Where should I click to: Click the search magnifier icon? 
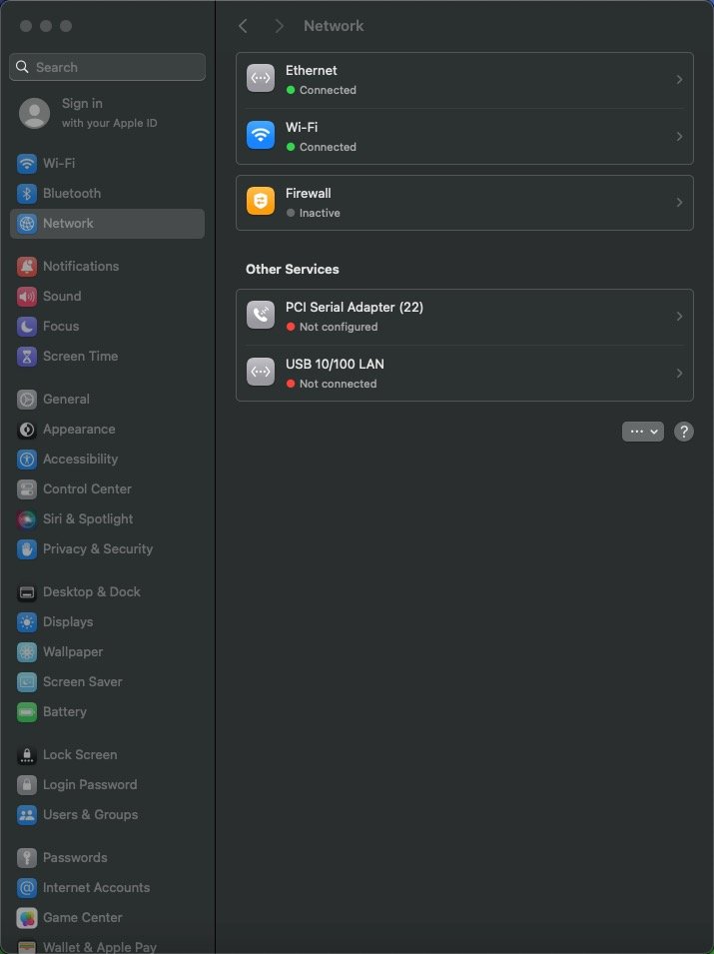pos(22,67)
